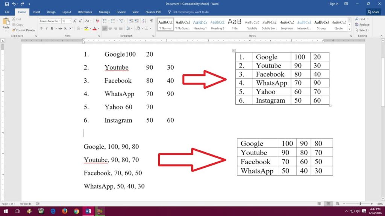The height and width of the screenshot is (216, 385).
Task: Open the Mailings tab
Action: [x=104, y=12]
